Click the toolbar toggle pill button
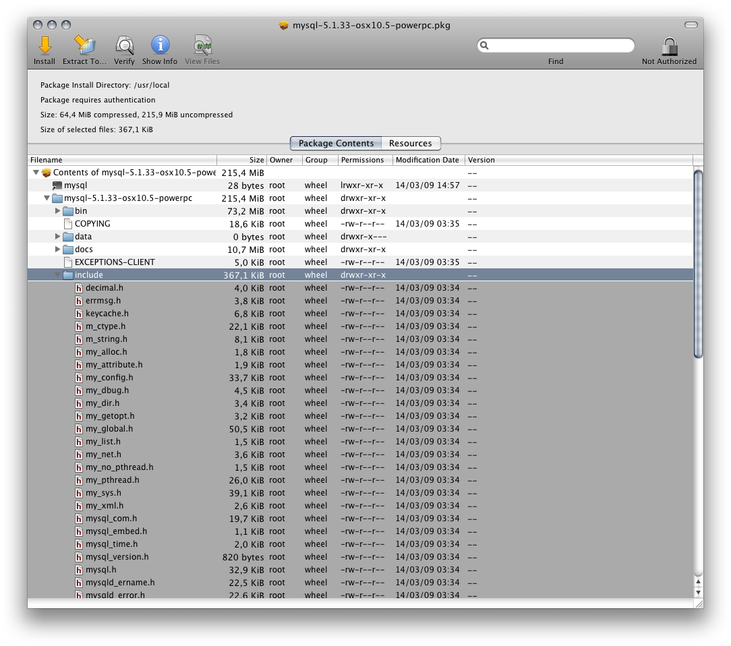The image size is (731, 646). click(x=691, y=25)
